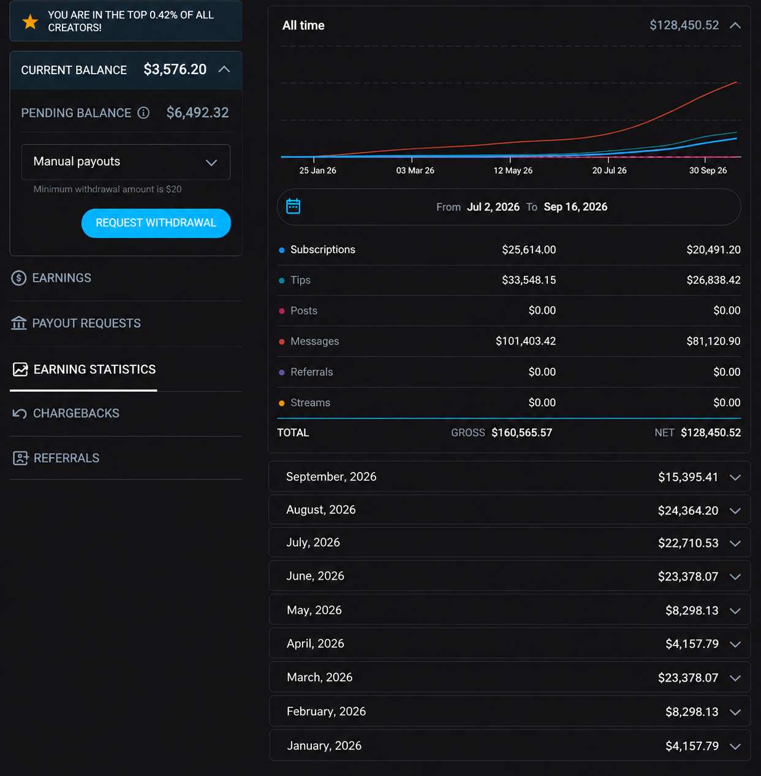Viewport: 761px width, 776px height.
Task: Toggle the Messages red legend dot
Action: [282, 342]
